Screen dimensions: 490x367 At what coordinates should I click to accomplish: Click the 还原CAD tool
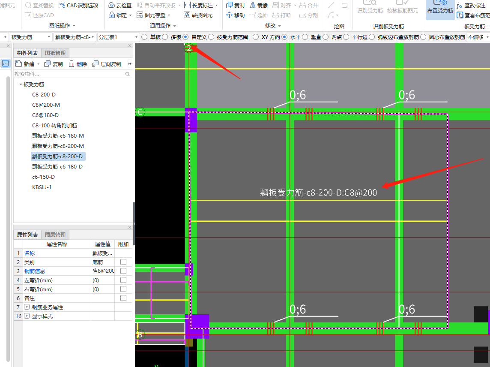click(x=39, y=15)
